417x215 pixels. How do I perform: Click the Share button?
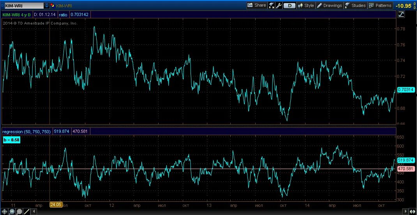[x=257, y=5]
